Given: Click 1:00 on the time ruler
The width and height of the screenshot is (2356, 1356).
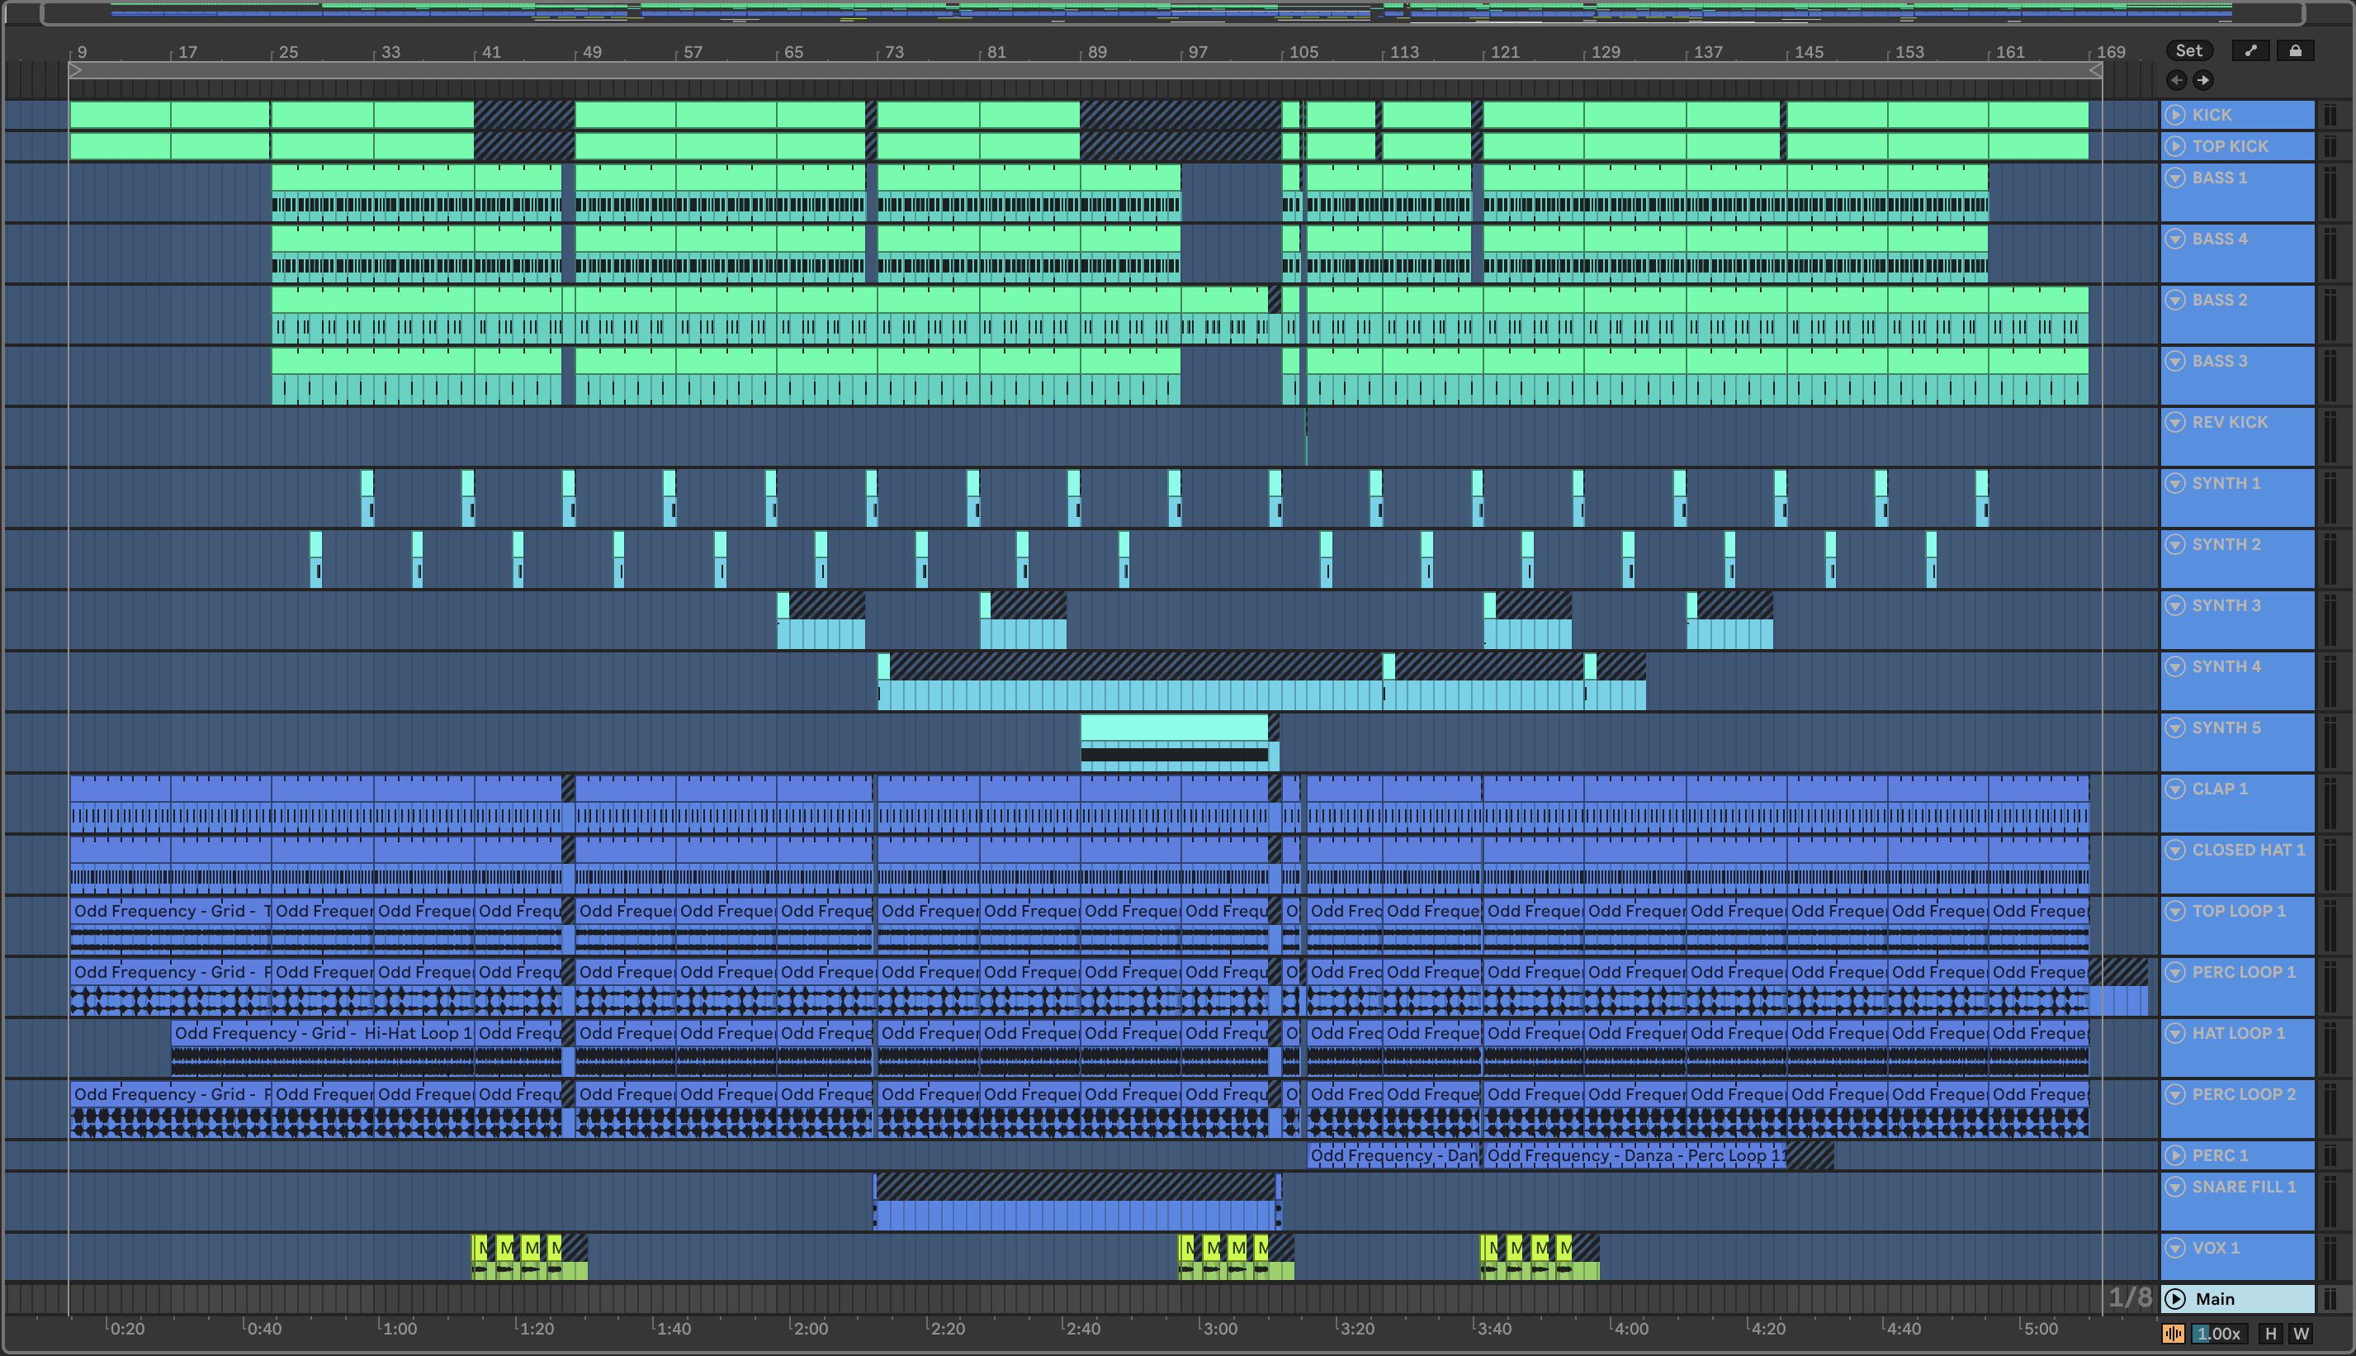Looking at the screenshot, I should point(400,1328).
